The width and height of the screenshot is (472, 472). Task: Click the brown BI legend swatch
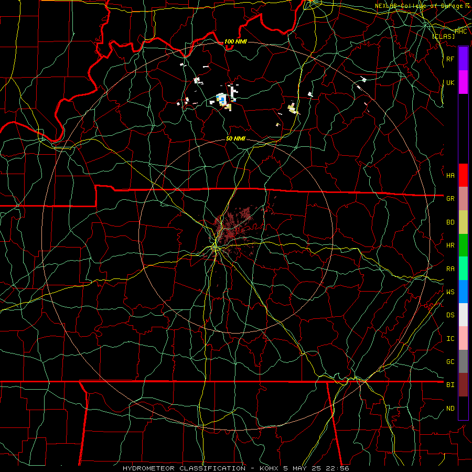(x=463, y=385)
